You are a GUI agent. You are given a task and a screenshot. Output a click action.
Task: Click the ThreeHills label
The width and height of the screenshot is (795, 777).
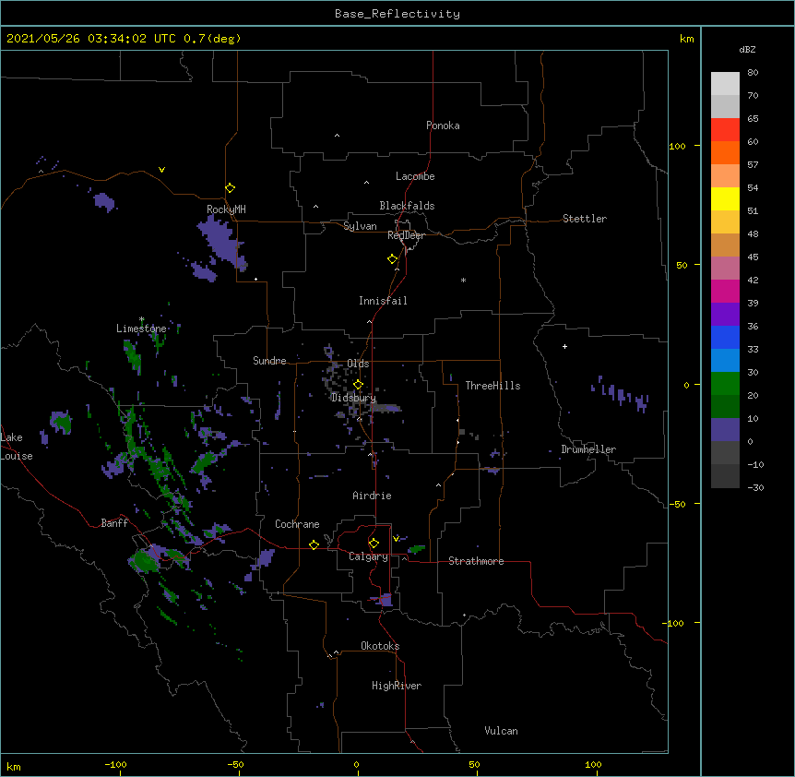(492, 386)
